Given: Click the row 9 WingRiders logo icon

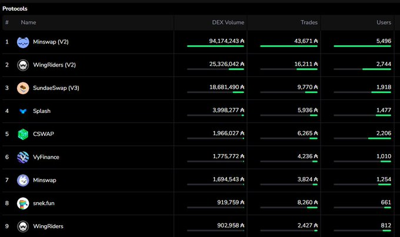Looking at the screenshot, I should pos(23,226).
